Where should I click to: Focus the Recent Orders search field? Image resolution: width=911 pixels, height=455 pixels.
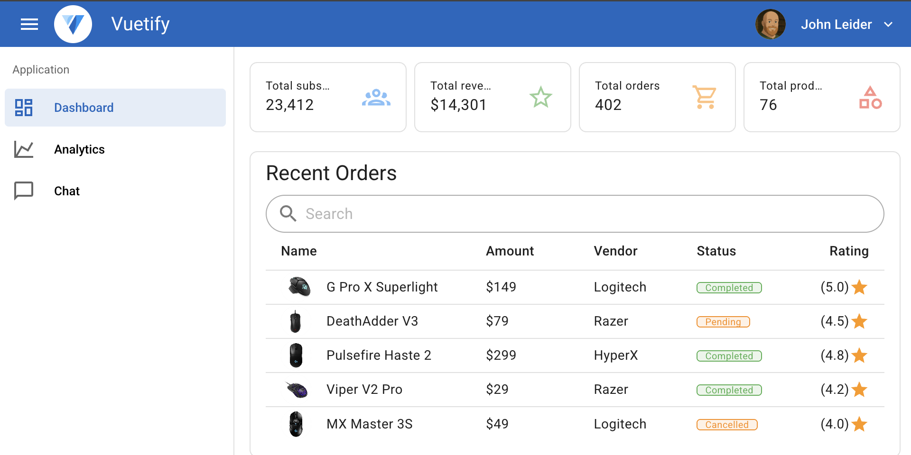[575, 214]
